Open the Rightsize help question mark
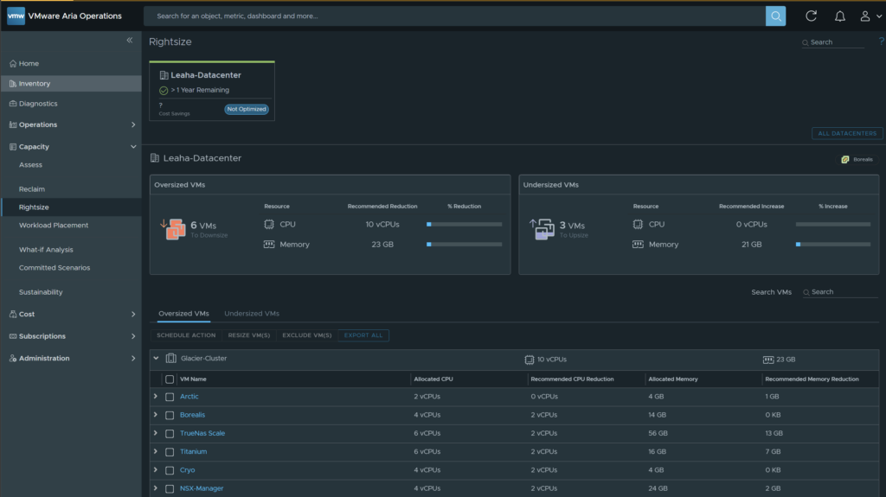 [x=881, y=41]
